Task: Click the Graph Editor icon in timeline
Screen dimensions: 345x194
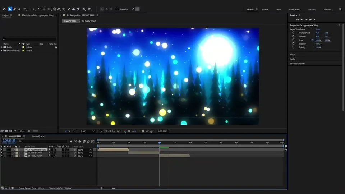Action: click(93, 142)
